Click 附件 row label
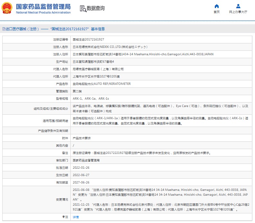255x223 pixels. click(65, 138)
